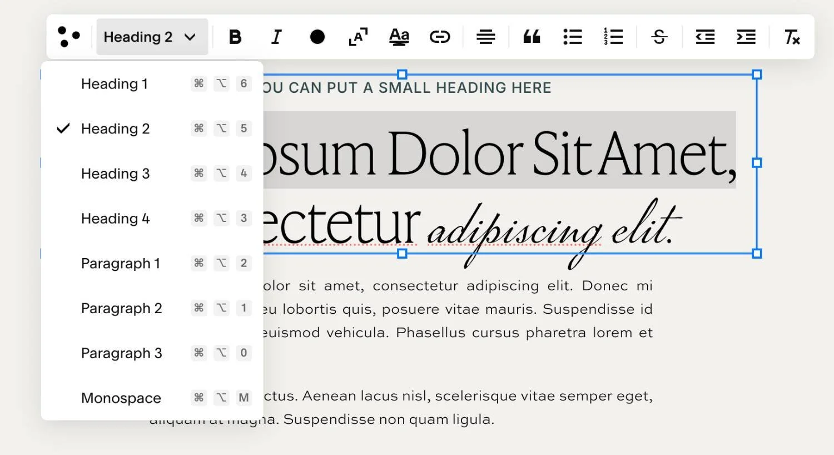Insert a link with the chain icon

[x=440, y=37]
